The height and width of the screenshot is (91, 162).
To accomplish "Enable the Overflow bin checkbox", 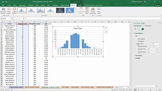I will pos(137,49).
